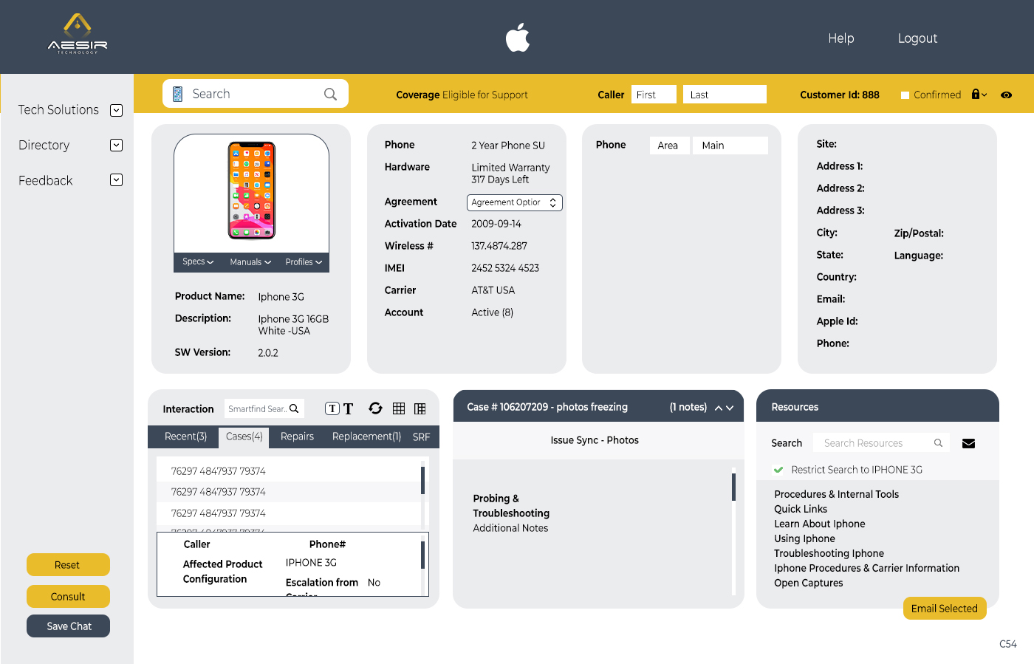1034x664 pixels.
Task: Click the Customer Id: 888 label
Action: [x=840, y=95]
